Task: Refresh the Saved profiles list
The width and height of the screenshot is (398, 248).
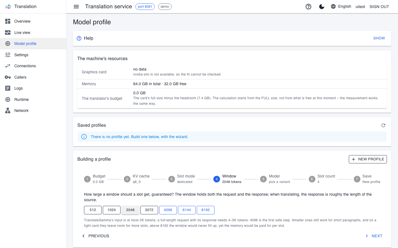Action: pos(383,125)
